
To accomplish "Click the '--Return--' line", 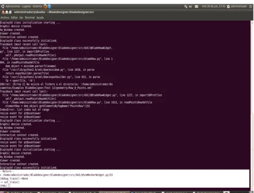I will tap(7, 171).
